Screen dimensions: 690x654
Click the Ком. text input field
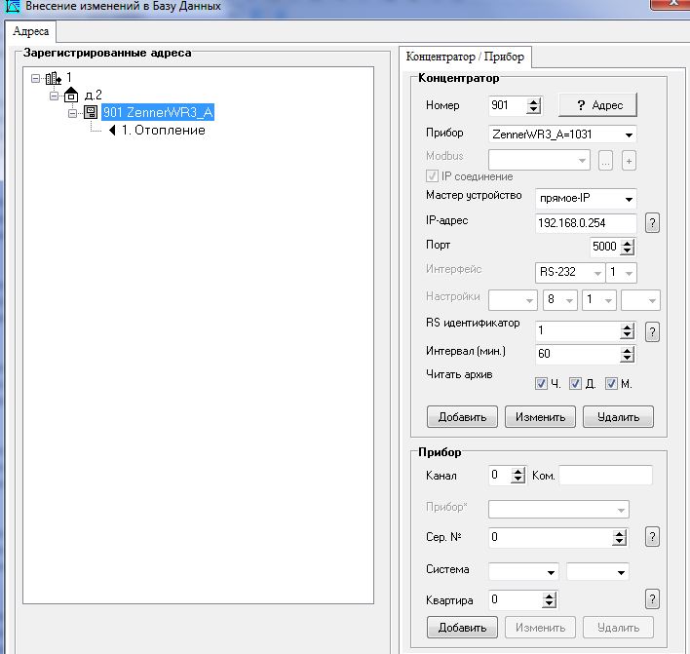click(605, 476)
